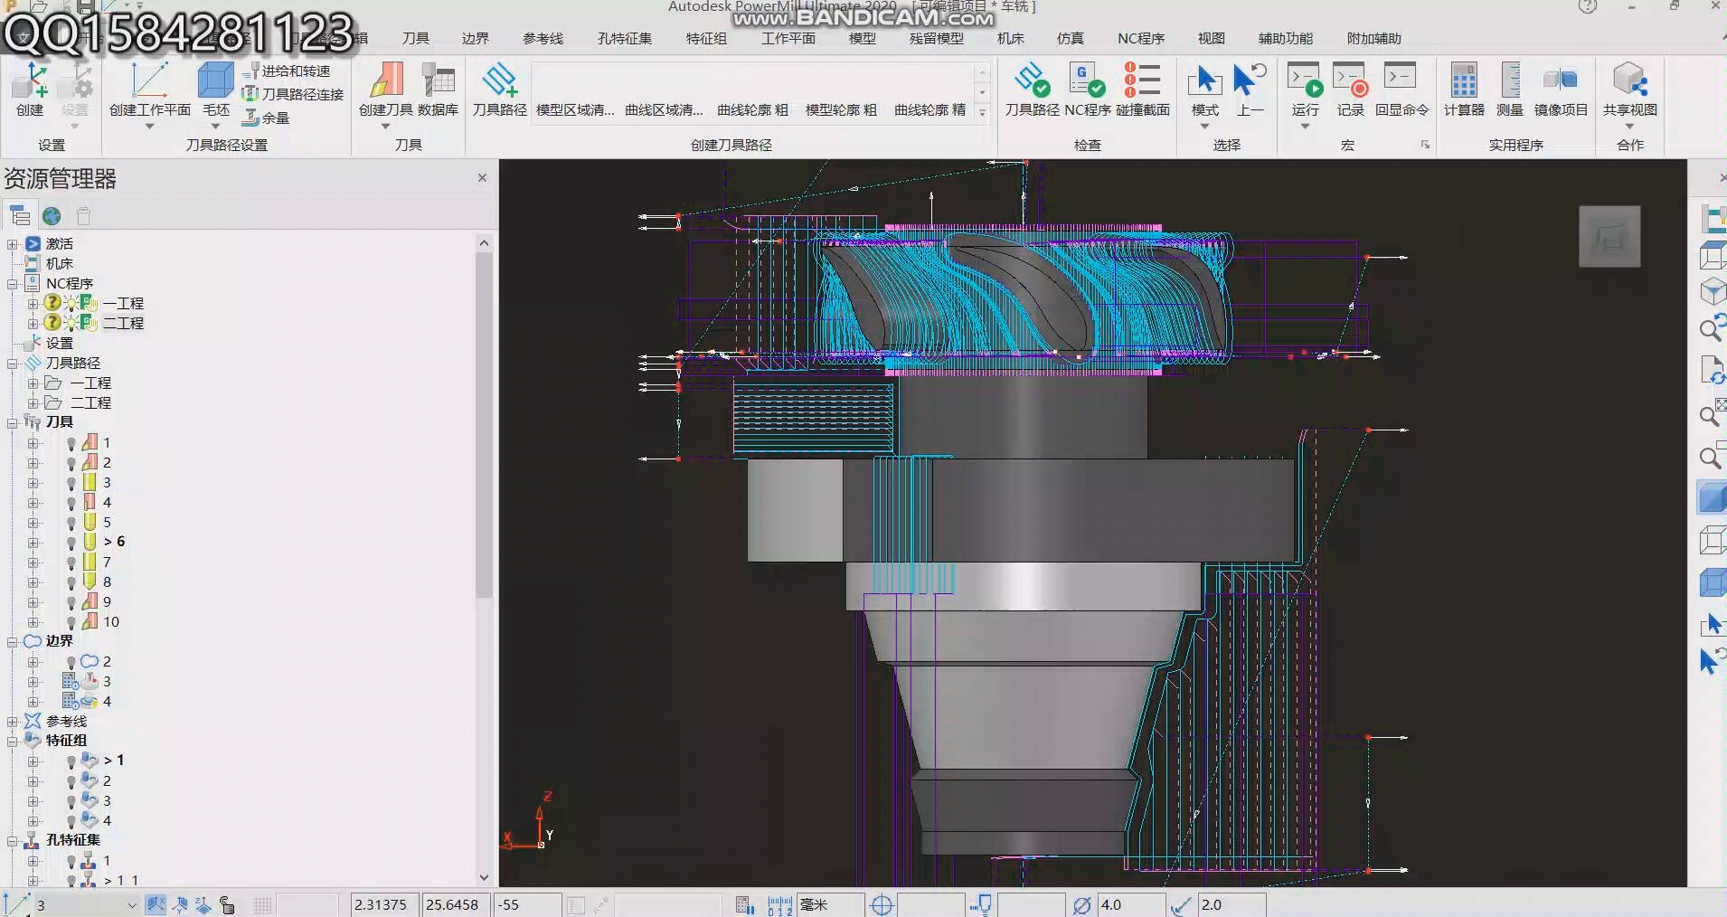Toggle the lightbulb for tool 6

click(x=71, y=543)
